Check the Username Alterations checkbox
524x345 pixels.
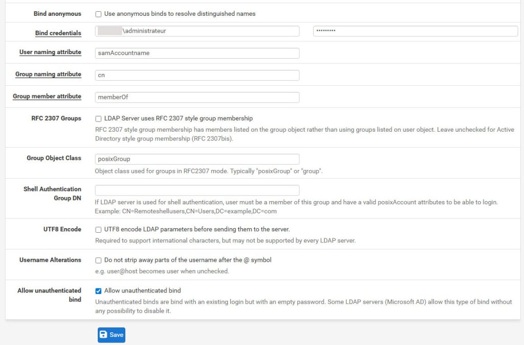point(98,260)
